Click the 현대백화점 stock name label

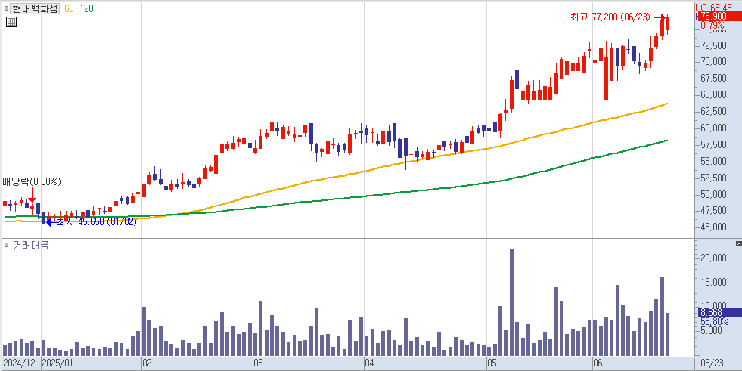click(36, 8)
